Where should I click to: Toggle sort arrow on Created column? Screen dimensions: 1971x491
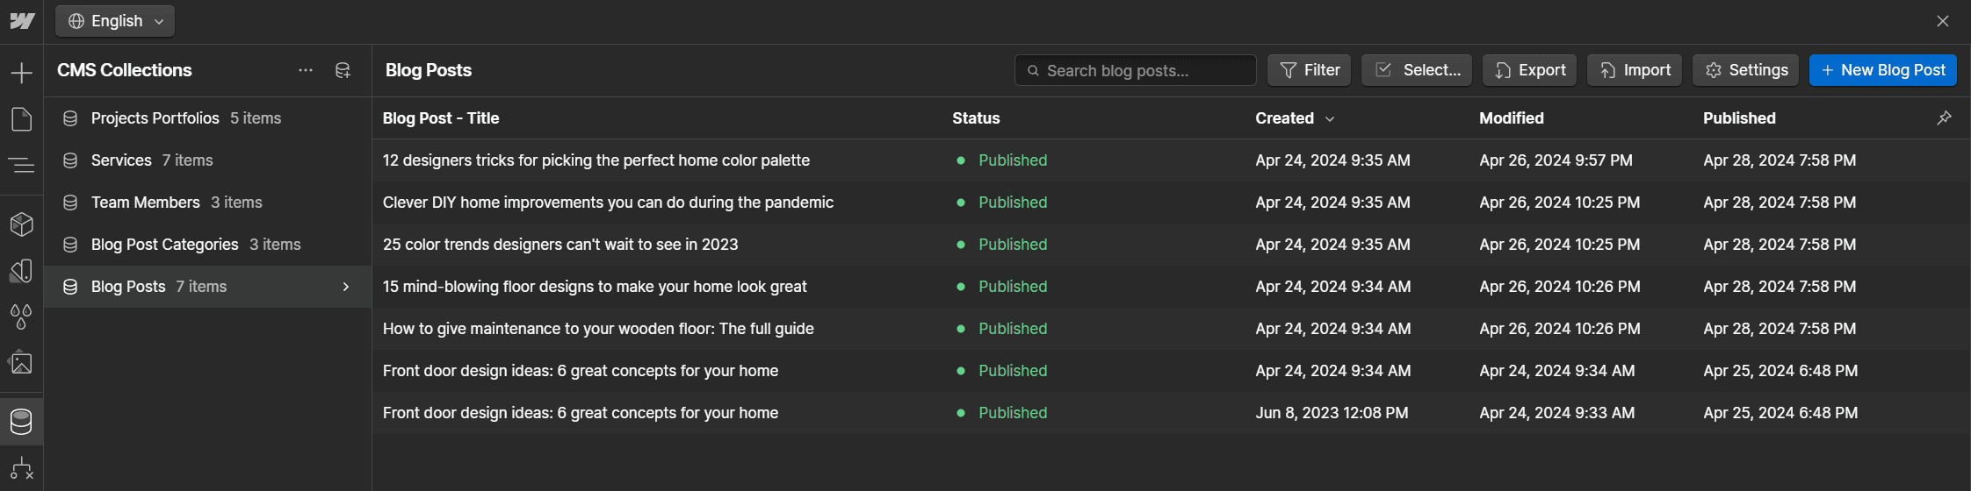[1330, 119]
